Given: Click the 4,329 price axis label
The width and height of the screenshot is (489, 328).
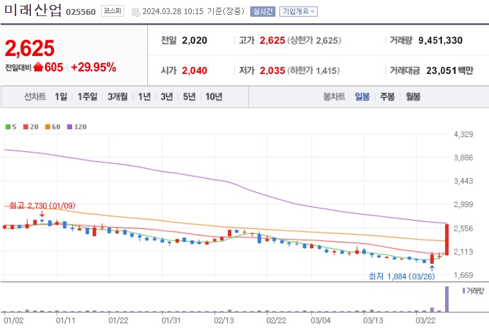Looking at the screenshot, I should [463, 134].
